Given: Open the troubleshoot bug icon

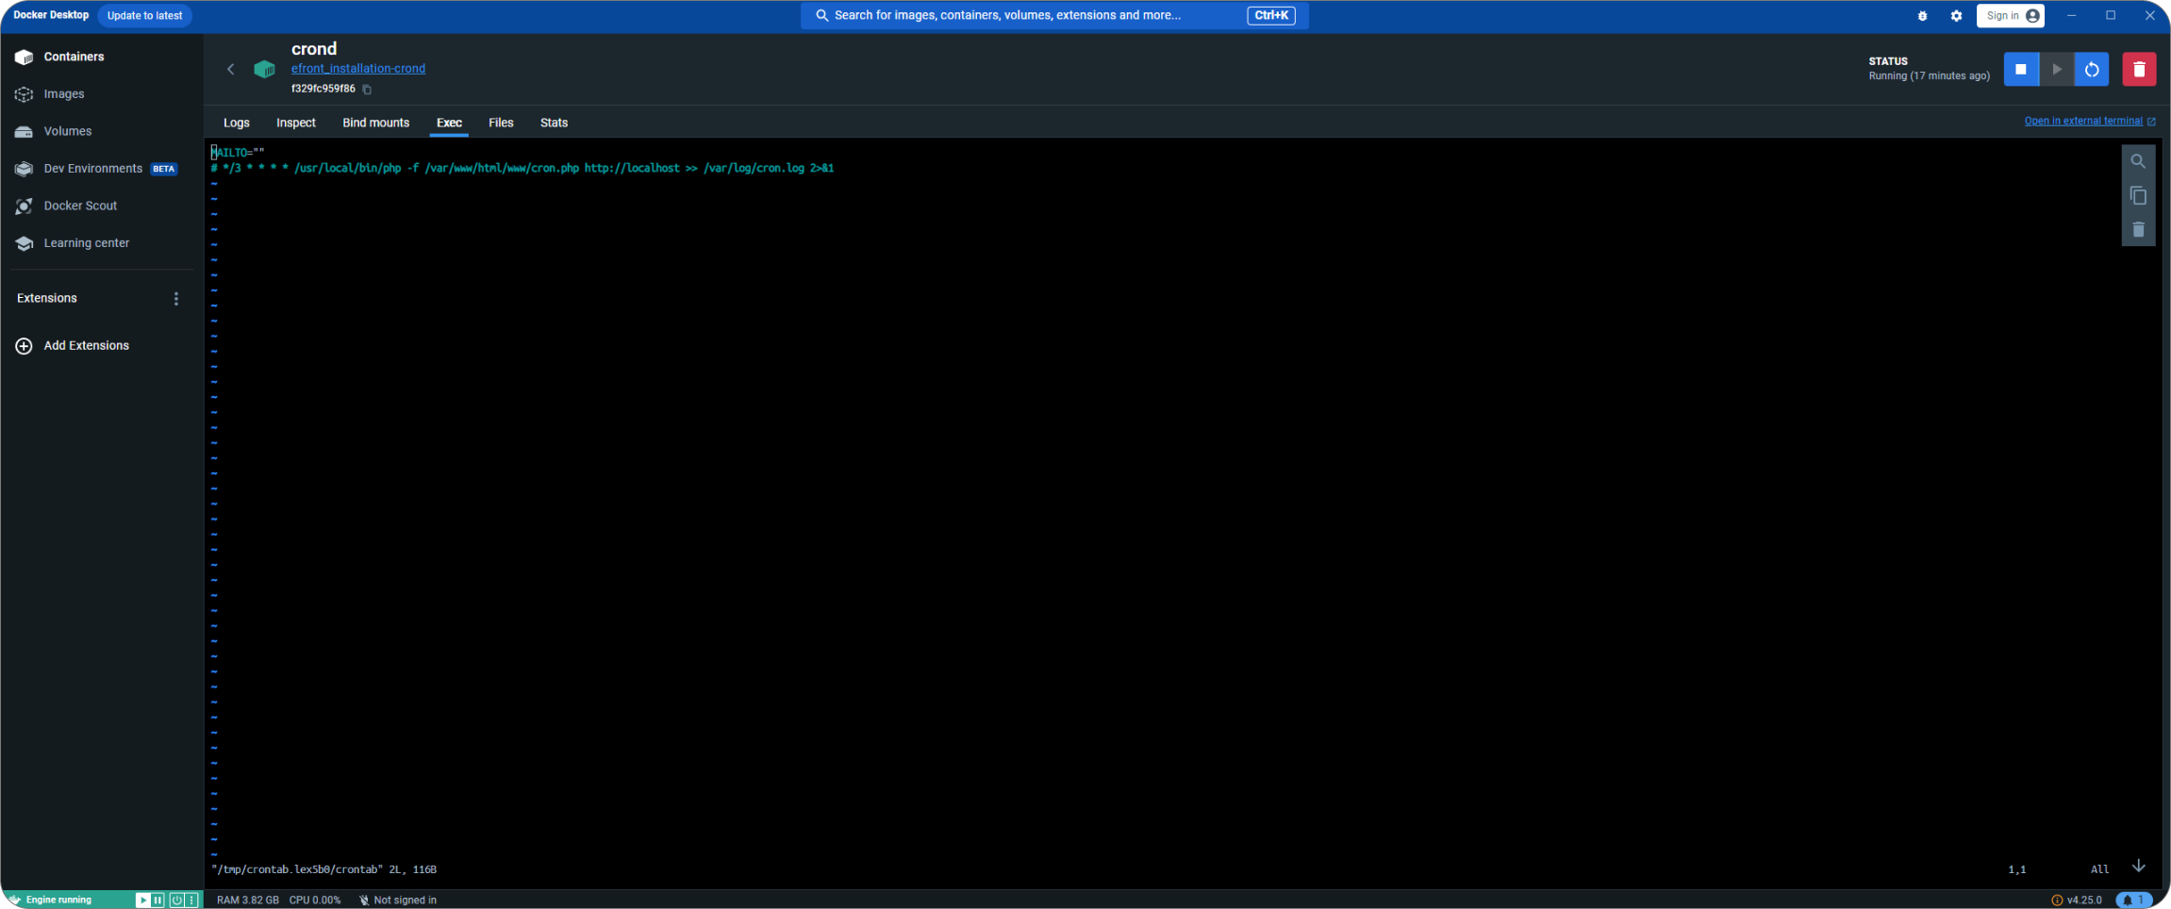Looking at the screenshot, I should (1922, 16).
